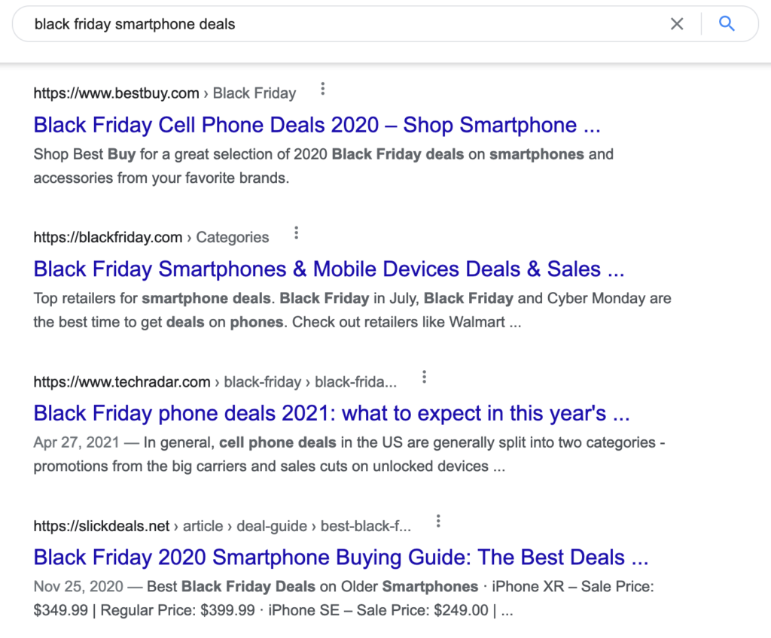Image resolution: width=771 pixels, height=638 pixels.
Task: Open the three-dot menu for bestbuy.com result
Action: coord(323,89)
